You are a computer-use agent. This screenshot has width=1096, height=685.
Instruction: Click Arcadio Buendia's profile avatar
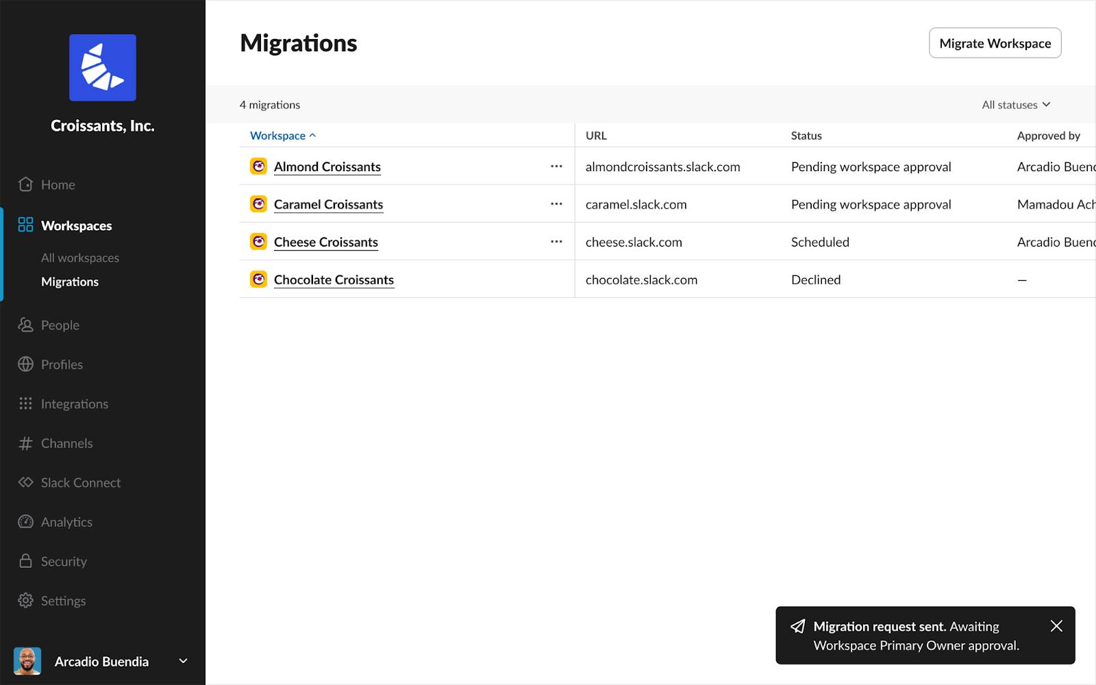(27, 661)
